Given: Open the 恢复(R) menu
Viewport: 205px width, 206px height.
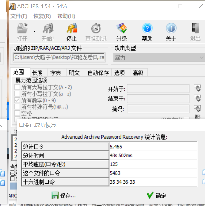Looking at the screenshot, I should 42,16.
